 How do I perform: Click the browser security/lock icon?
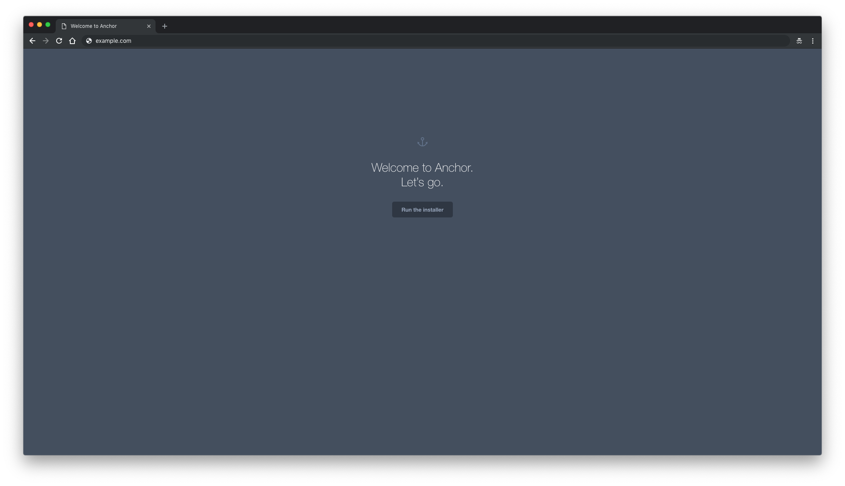tap(88, 41)
